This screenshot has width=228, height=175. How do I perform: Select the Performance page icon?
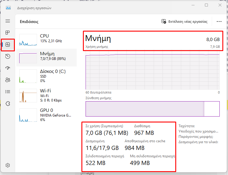click(8, 45)
